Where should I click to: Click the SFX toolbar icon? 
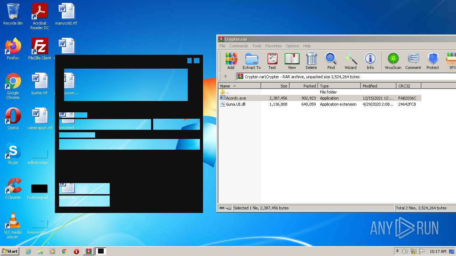(x=451, y=61)
